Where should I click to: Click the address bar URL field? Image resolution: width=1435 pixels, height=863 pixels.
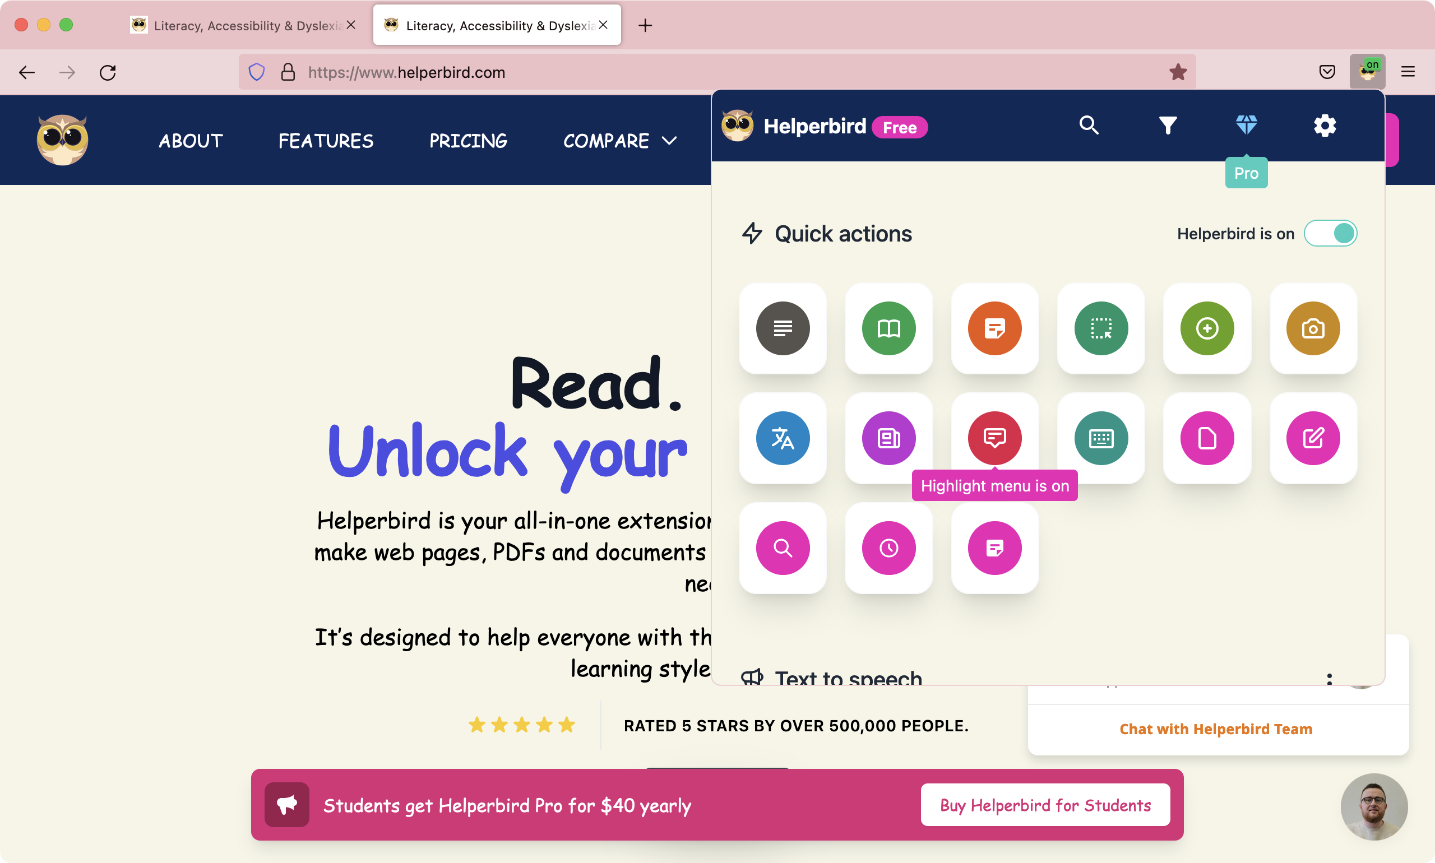tap(716, 72)
